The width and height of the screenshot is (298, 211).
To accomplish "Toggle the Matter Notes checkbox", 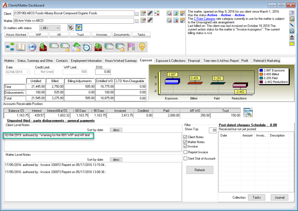I will click(185, 142).
